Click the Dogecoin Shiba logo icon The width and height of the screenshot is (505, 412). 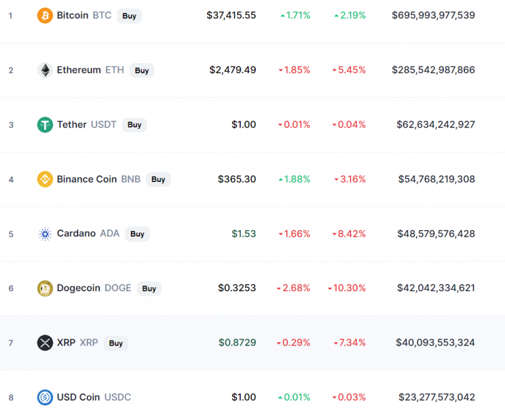(45, 288)
